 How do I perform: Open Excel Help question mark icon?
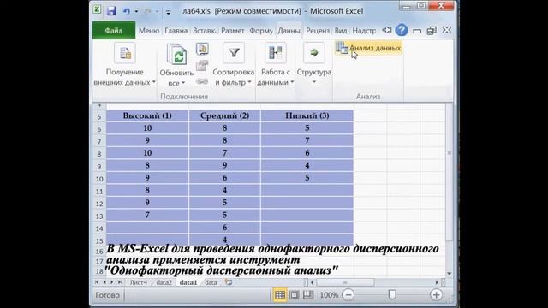pos(402,31)
